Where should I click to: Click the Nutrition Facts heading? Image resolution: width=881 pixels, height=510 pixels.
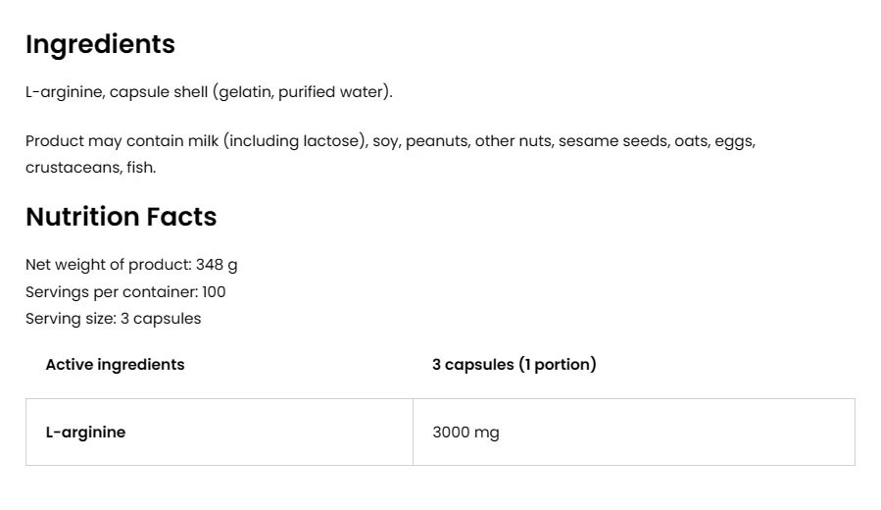pyautogui.click(x=121, y=217)
